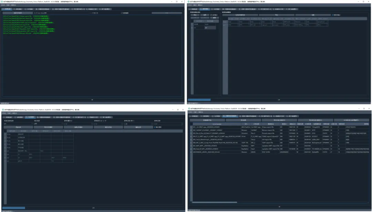Click the first wide button above the mapping grid

tap(240, 15)
